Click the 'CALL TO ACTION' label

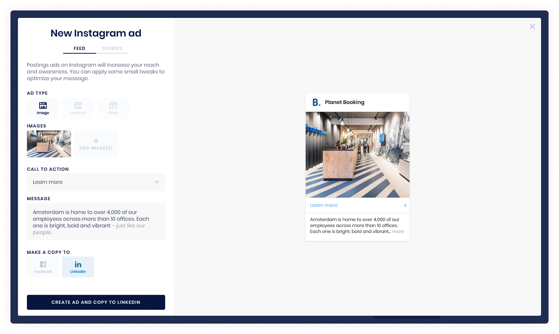[48, 169]
